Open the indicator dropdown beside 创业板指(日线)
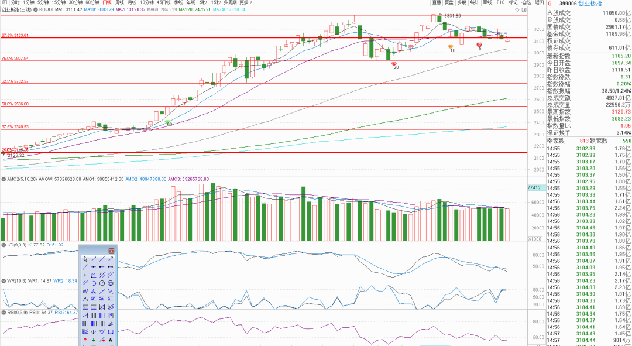This screenshot has width=632, height=346. click(x=36, y=9)
